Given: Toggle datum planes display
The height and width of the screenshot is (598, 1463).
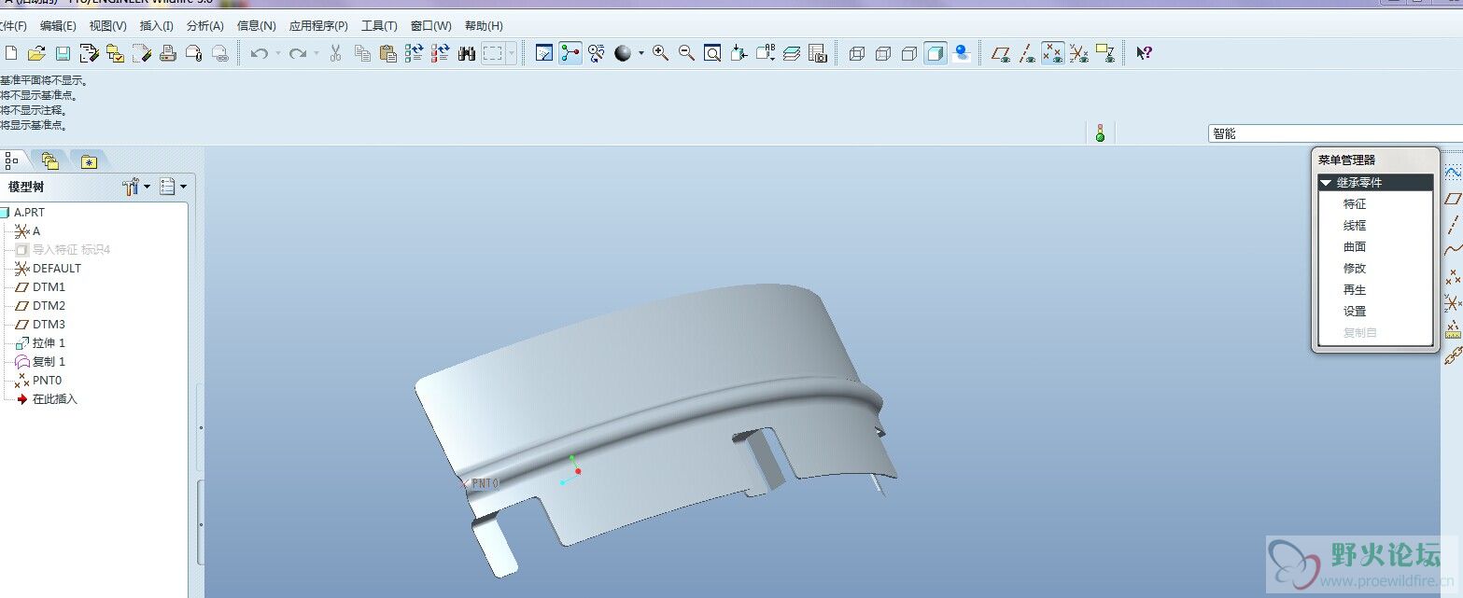Looking at the screenshot, I should pos(1001,53).
